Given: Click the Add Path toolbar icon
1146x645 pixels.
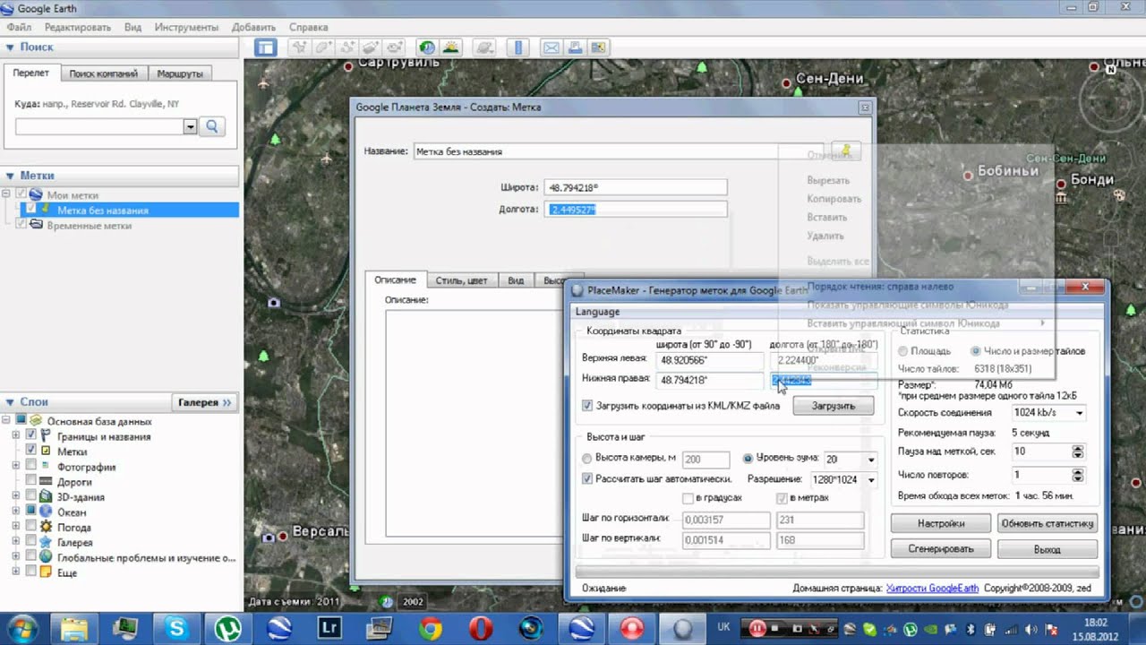Looking at the screenshot, I should [346, 47].
